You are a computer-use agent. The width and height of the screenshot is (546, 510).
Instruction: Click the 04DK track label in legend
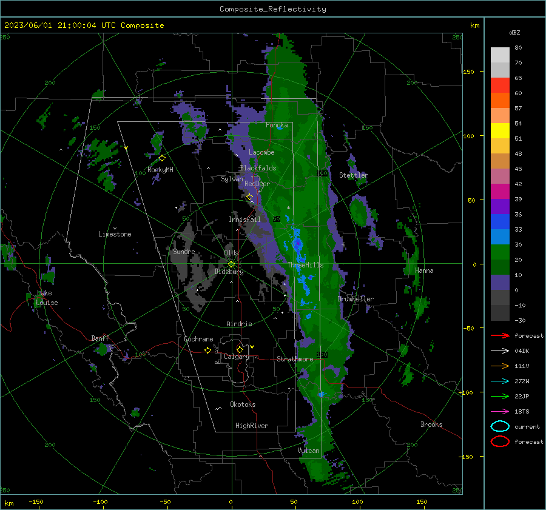pyautogui.click(x=522, y=351)
